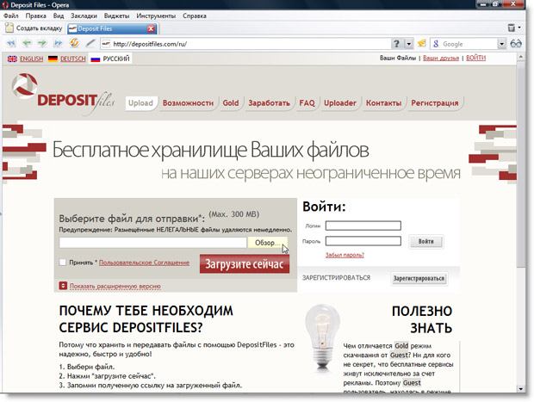
Task: Click the scrollbar down arrow
Action: coord(521,389)
